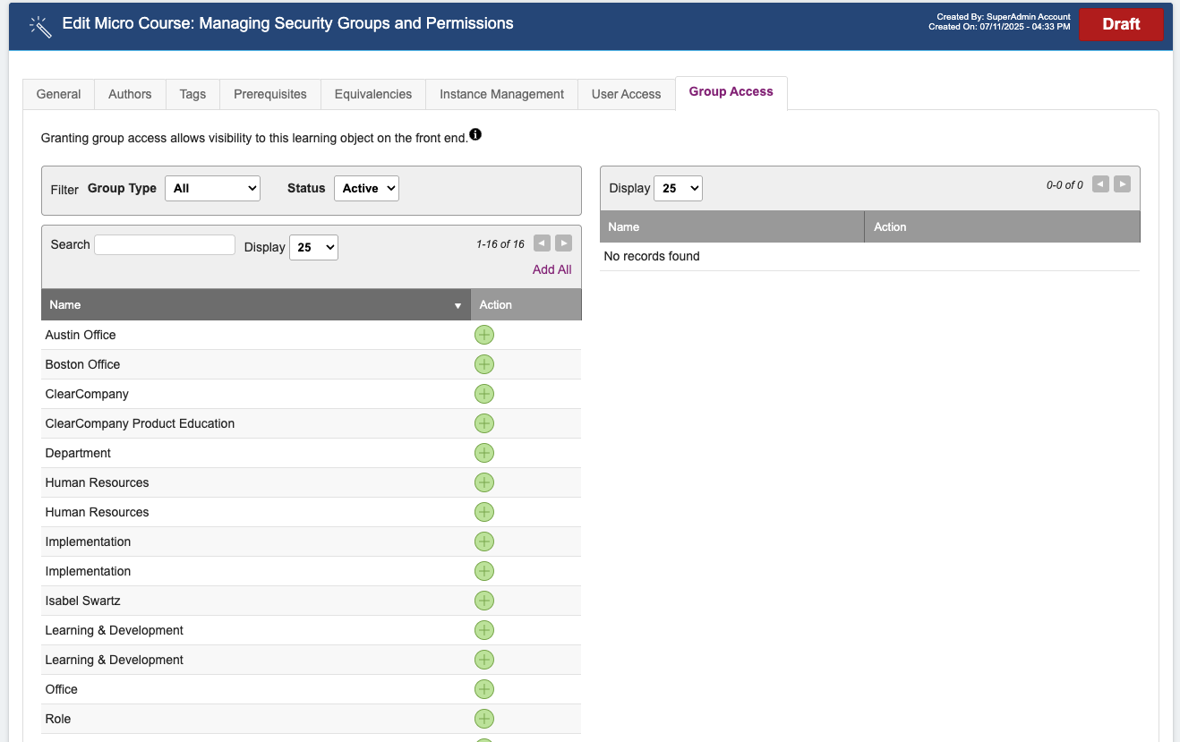Select the Group Access tab
Screen dimensions: 1180x742
731,92
